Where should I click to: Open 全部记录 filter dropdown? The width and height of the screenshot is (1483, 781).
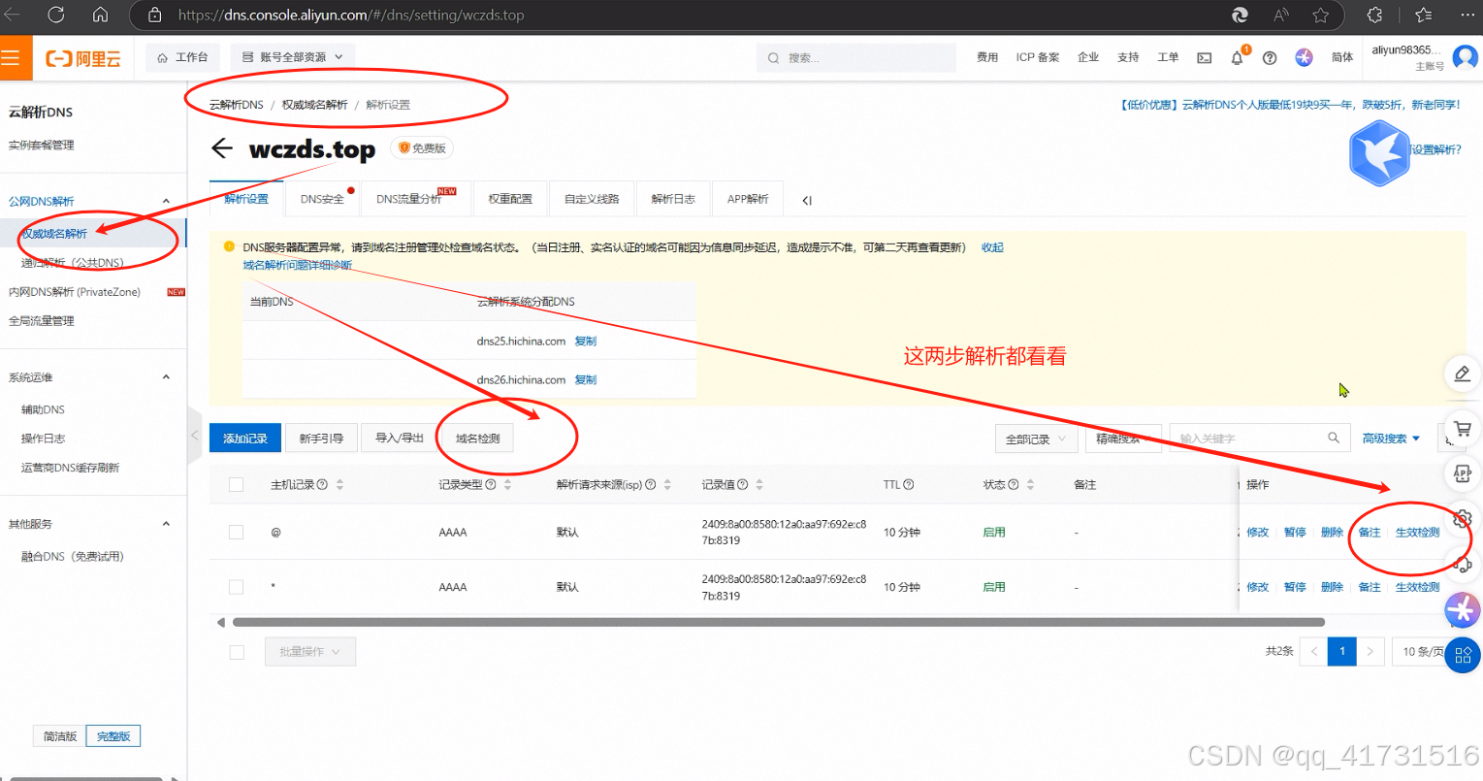[1035, 439]
